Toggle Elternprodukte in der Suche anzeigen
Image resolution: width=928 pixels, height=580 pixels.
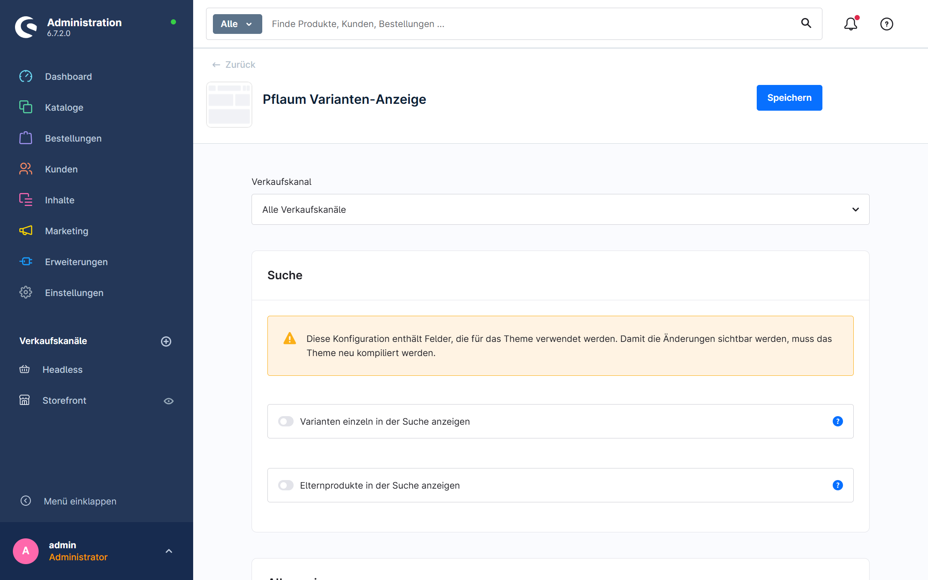click(x=286, y=485)
